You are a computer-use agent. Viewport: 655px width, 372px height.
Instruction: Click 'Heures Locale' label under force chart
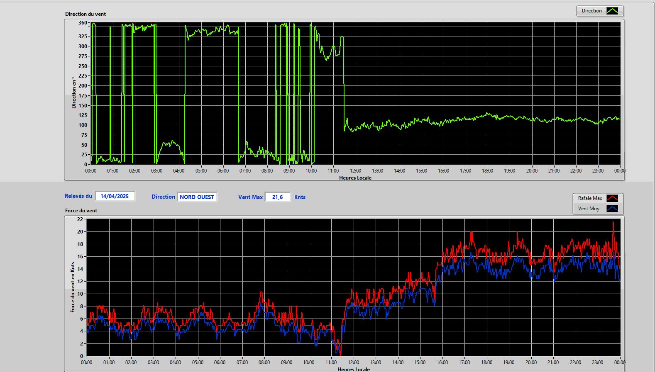tap(354, 369)
